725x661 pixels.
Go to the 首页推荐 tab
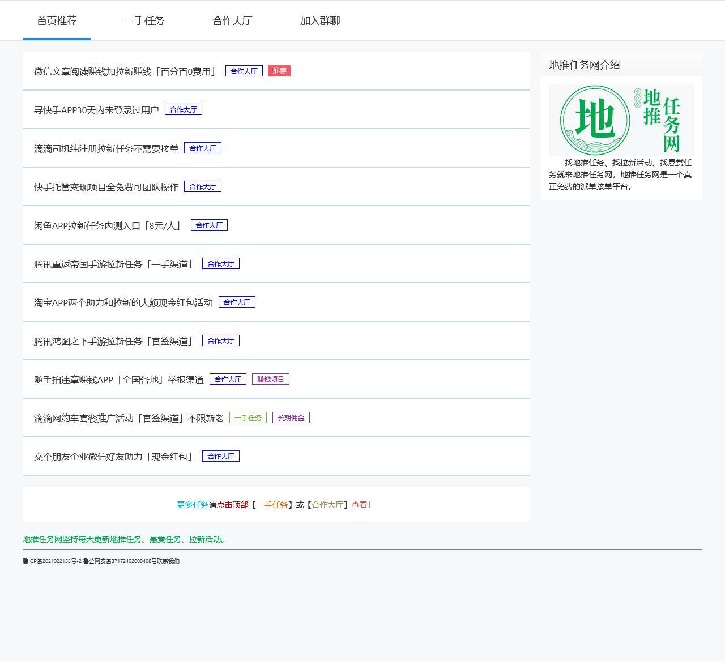(x=56, y=20)
